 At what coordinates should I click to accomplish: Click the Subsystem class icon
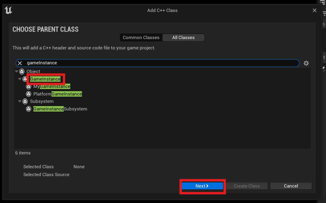(x=25, y=101)
